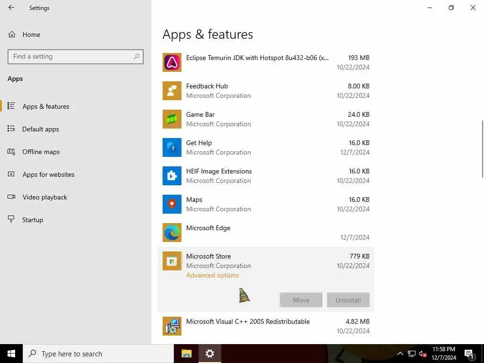This screenshot has height=363, width=484.
Task: Open the Windows Start menu
Action: point(11,354)
